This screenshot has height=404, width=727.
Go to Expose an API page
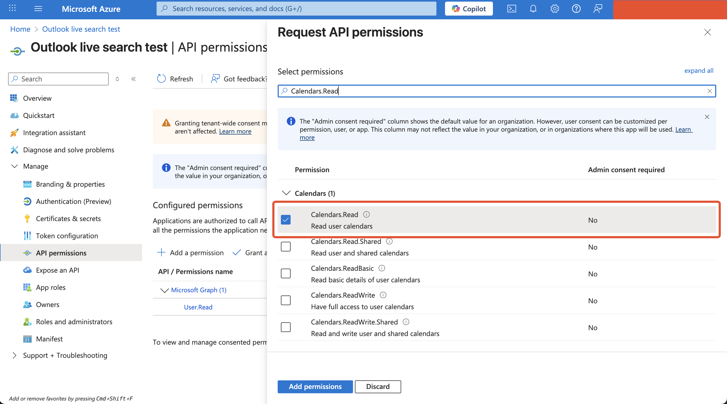coord(57,270)
